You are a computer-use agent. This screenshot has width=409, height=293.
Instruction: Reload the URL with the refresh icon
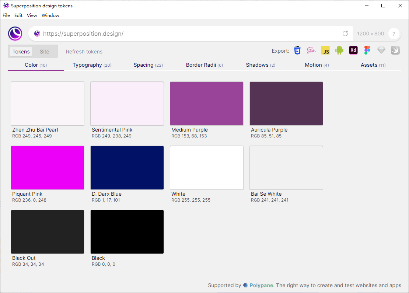[345, 34]
